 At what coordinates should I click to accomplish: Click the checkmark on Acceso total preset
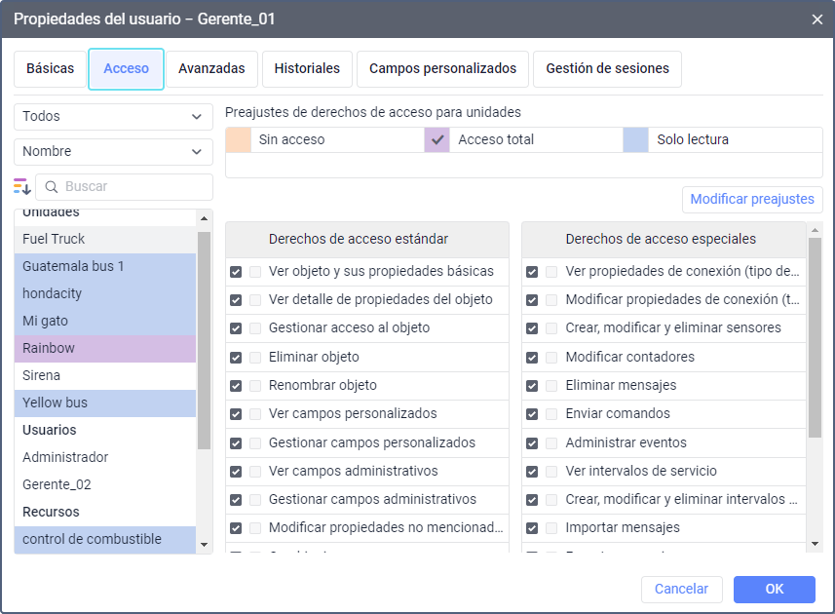click(437, 139)
